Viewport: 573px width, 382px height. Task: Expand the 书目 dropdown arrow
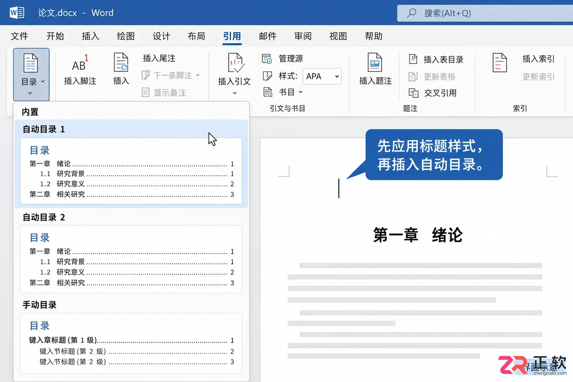pyautogui.click(x=300, y=92)
